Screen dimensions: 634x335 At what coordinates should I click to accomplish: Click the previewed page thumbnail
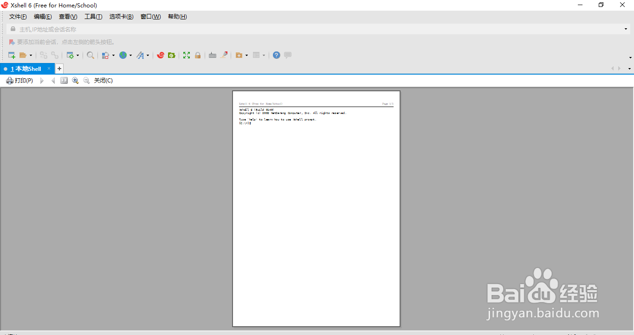(316, 209)
